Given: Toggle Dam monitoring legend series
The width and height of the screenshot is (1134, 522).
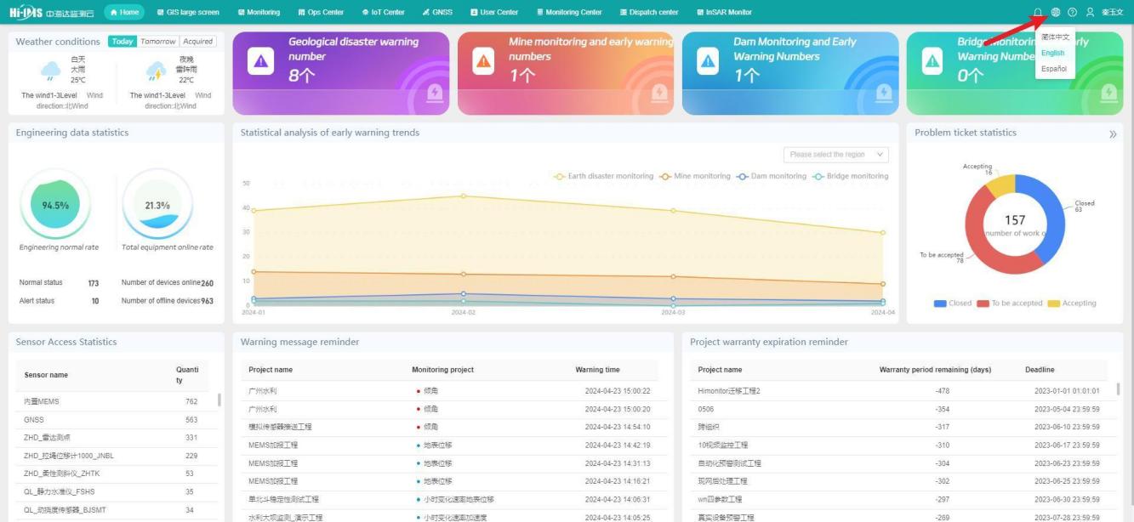Looking at the screenshot, I should coord(772,176).
